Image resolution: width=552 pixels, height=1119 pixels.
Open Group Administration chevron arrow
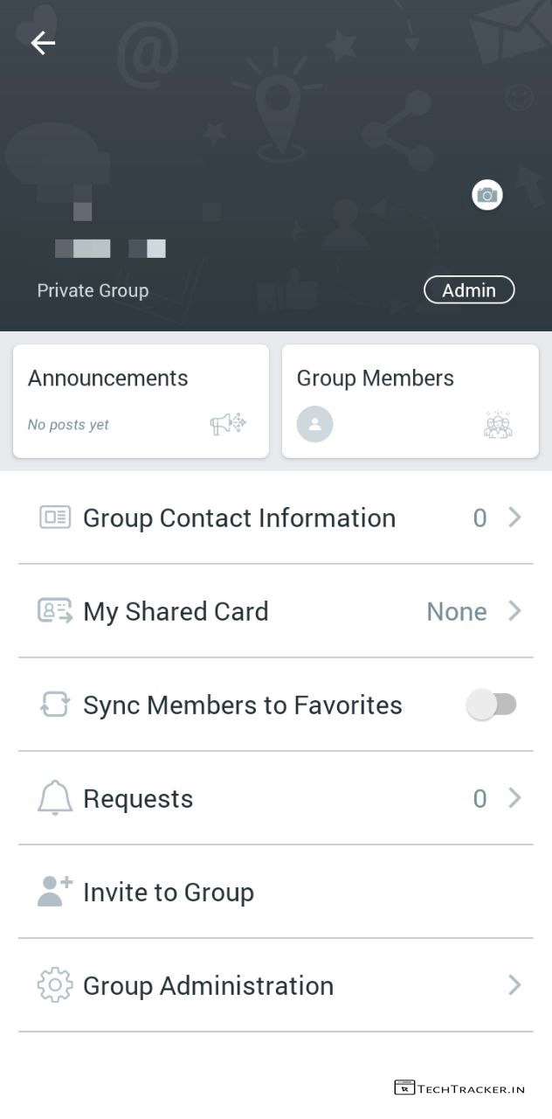tap(514, 985)
